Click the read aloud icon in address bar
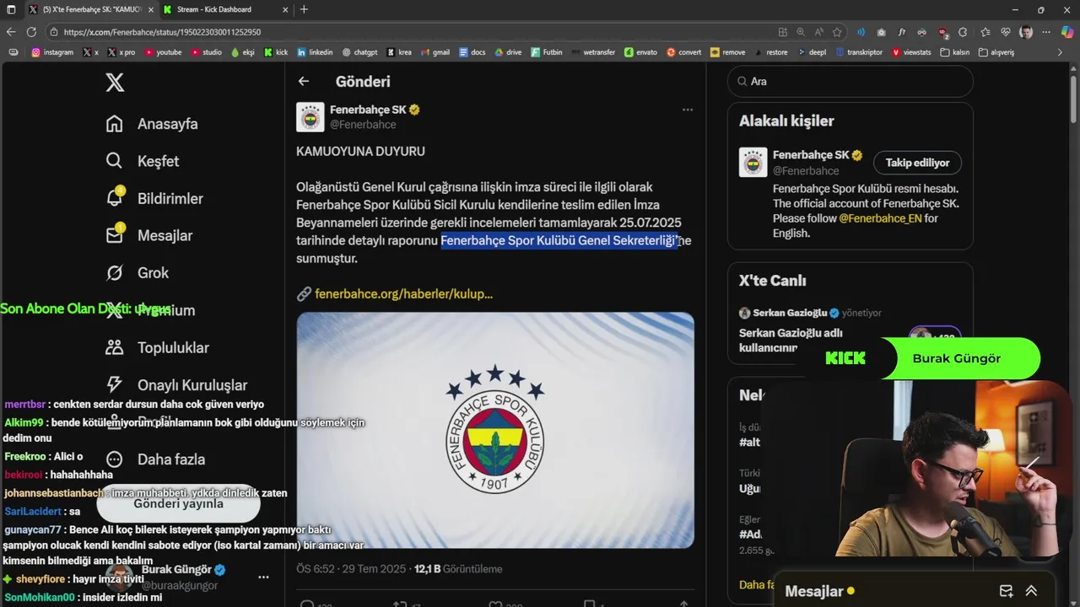The image size is (1080, 607). 818,32
